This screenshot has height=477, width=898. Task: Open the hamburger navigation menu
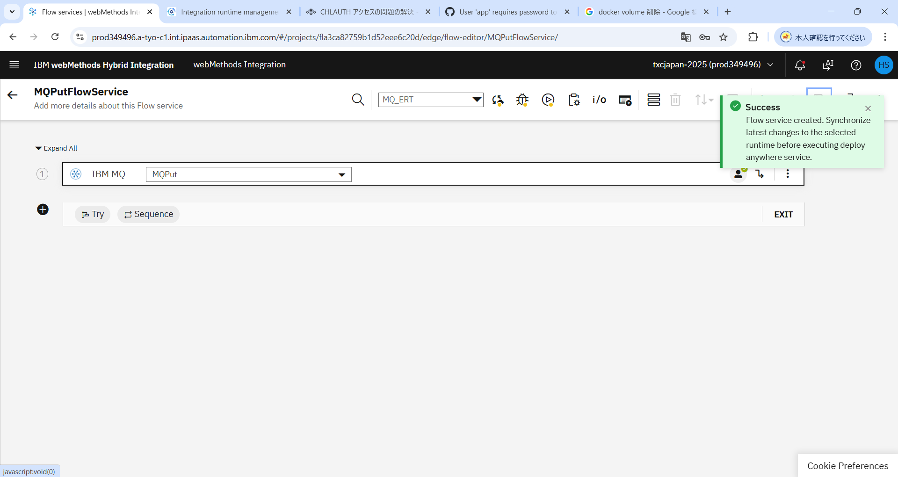pos(14,65)
